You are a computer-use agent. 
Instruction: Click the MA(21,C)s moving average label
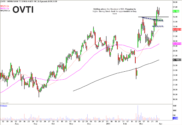click(x=5, y=6)
